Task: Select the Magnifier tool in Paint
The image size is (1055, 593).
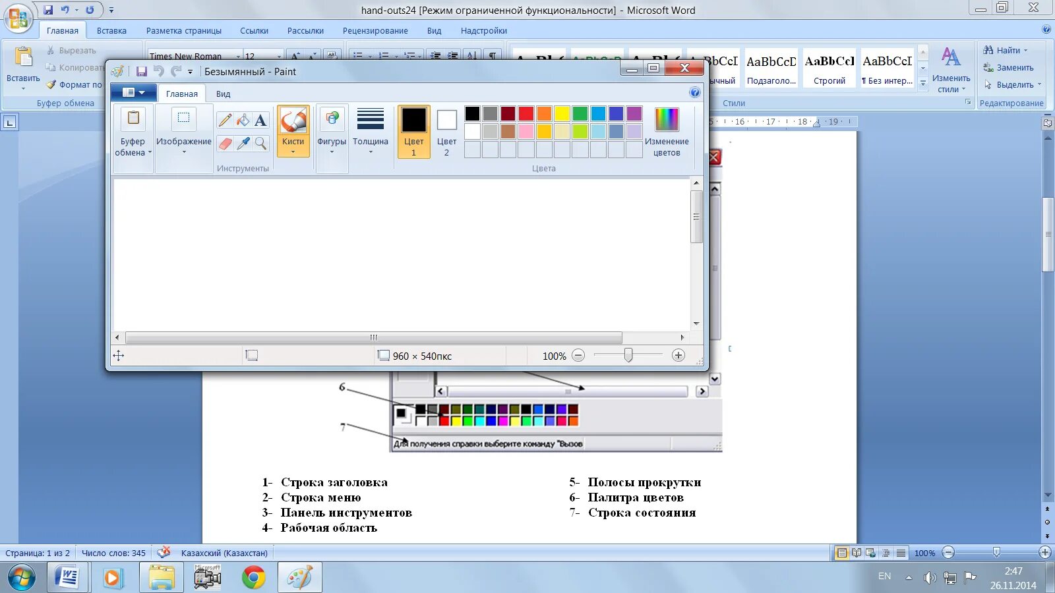Action: 261,143
